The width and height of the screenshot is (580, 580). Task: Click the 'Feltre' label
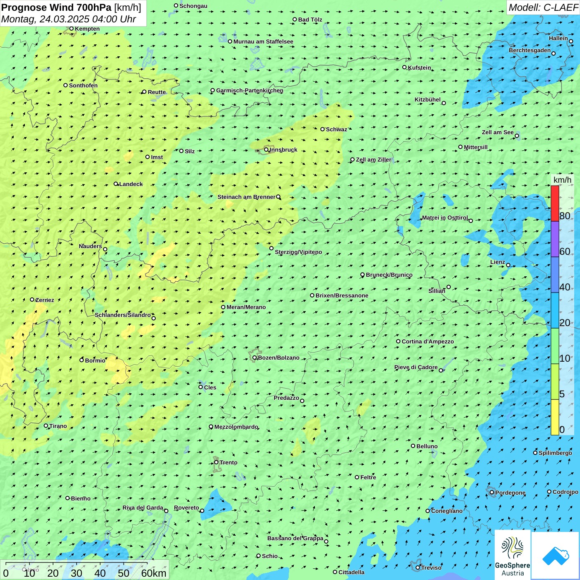[368, 477]
